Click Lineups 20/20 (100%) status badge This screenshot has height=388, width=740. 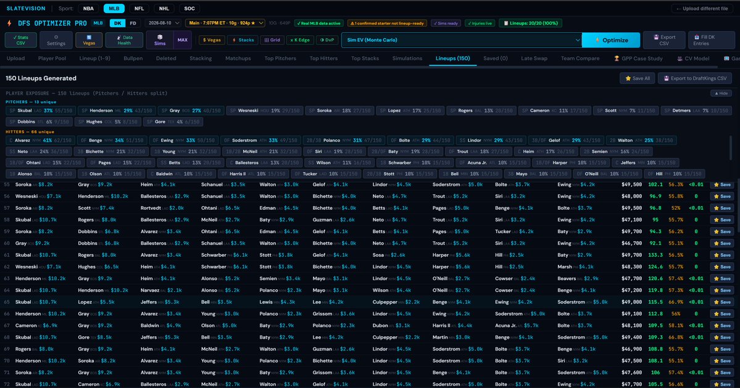530,23
